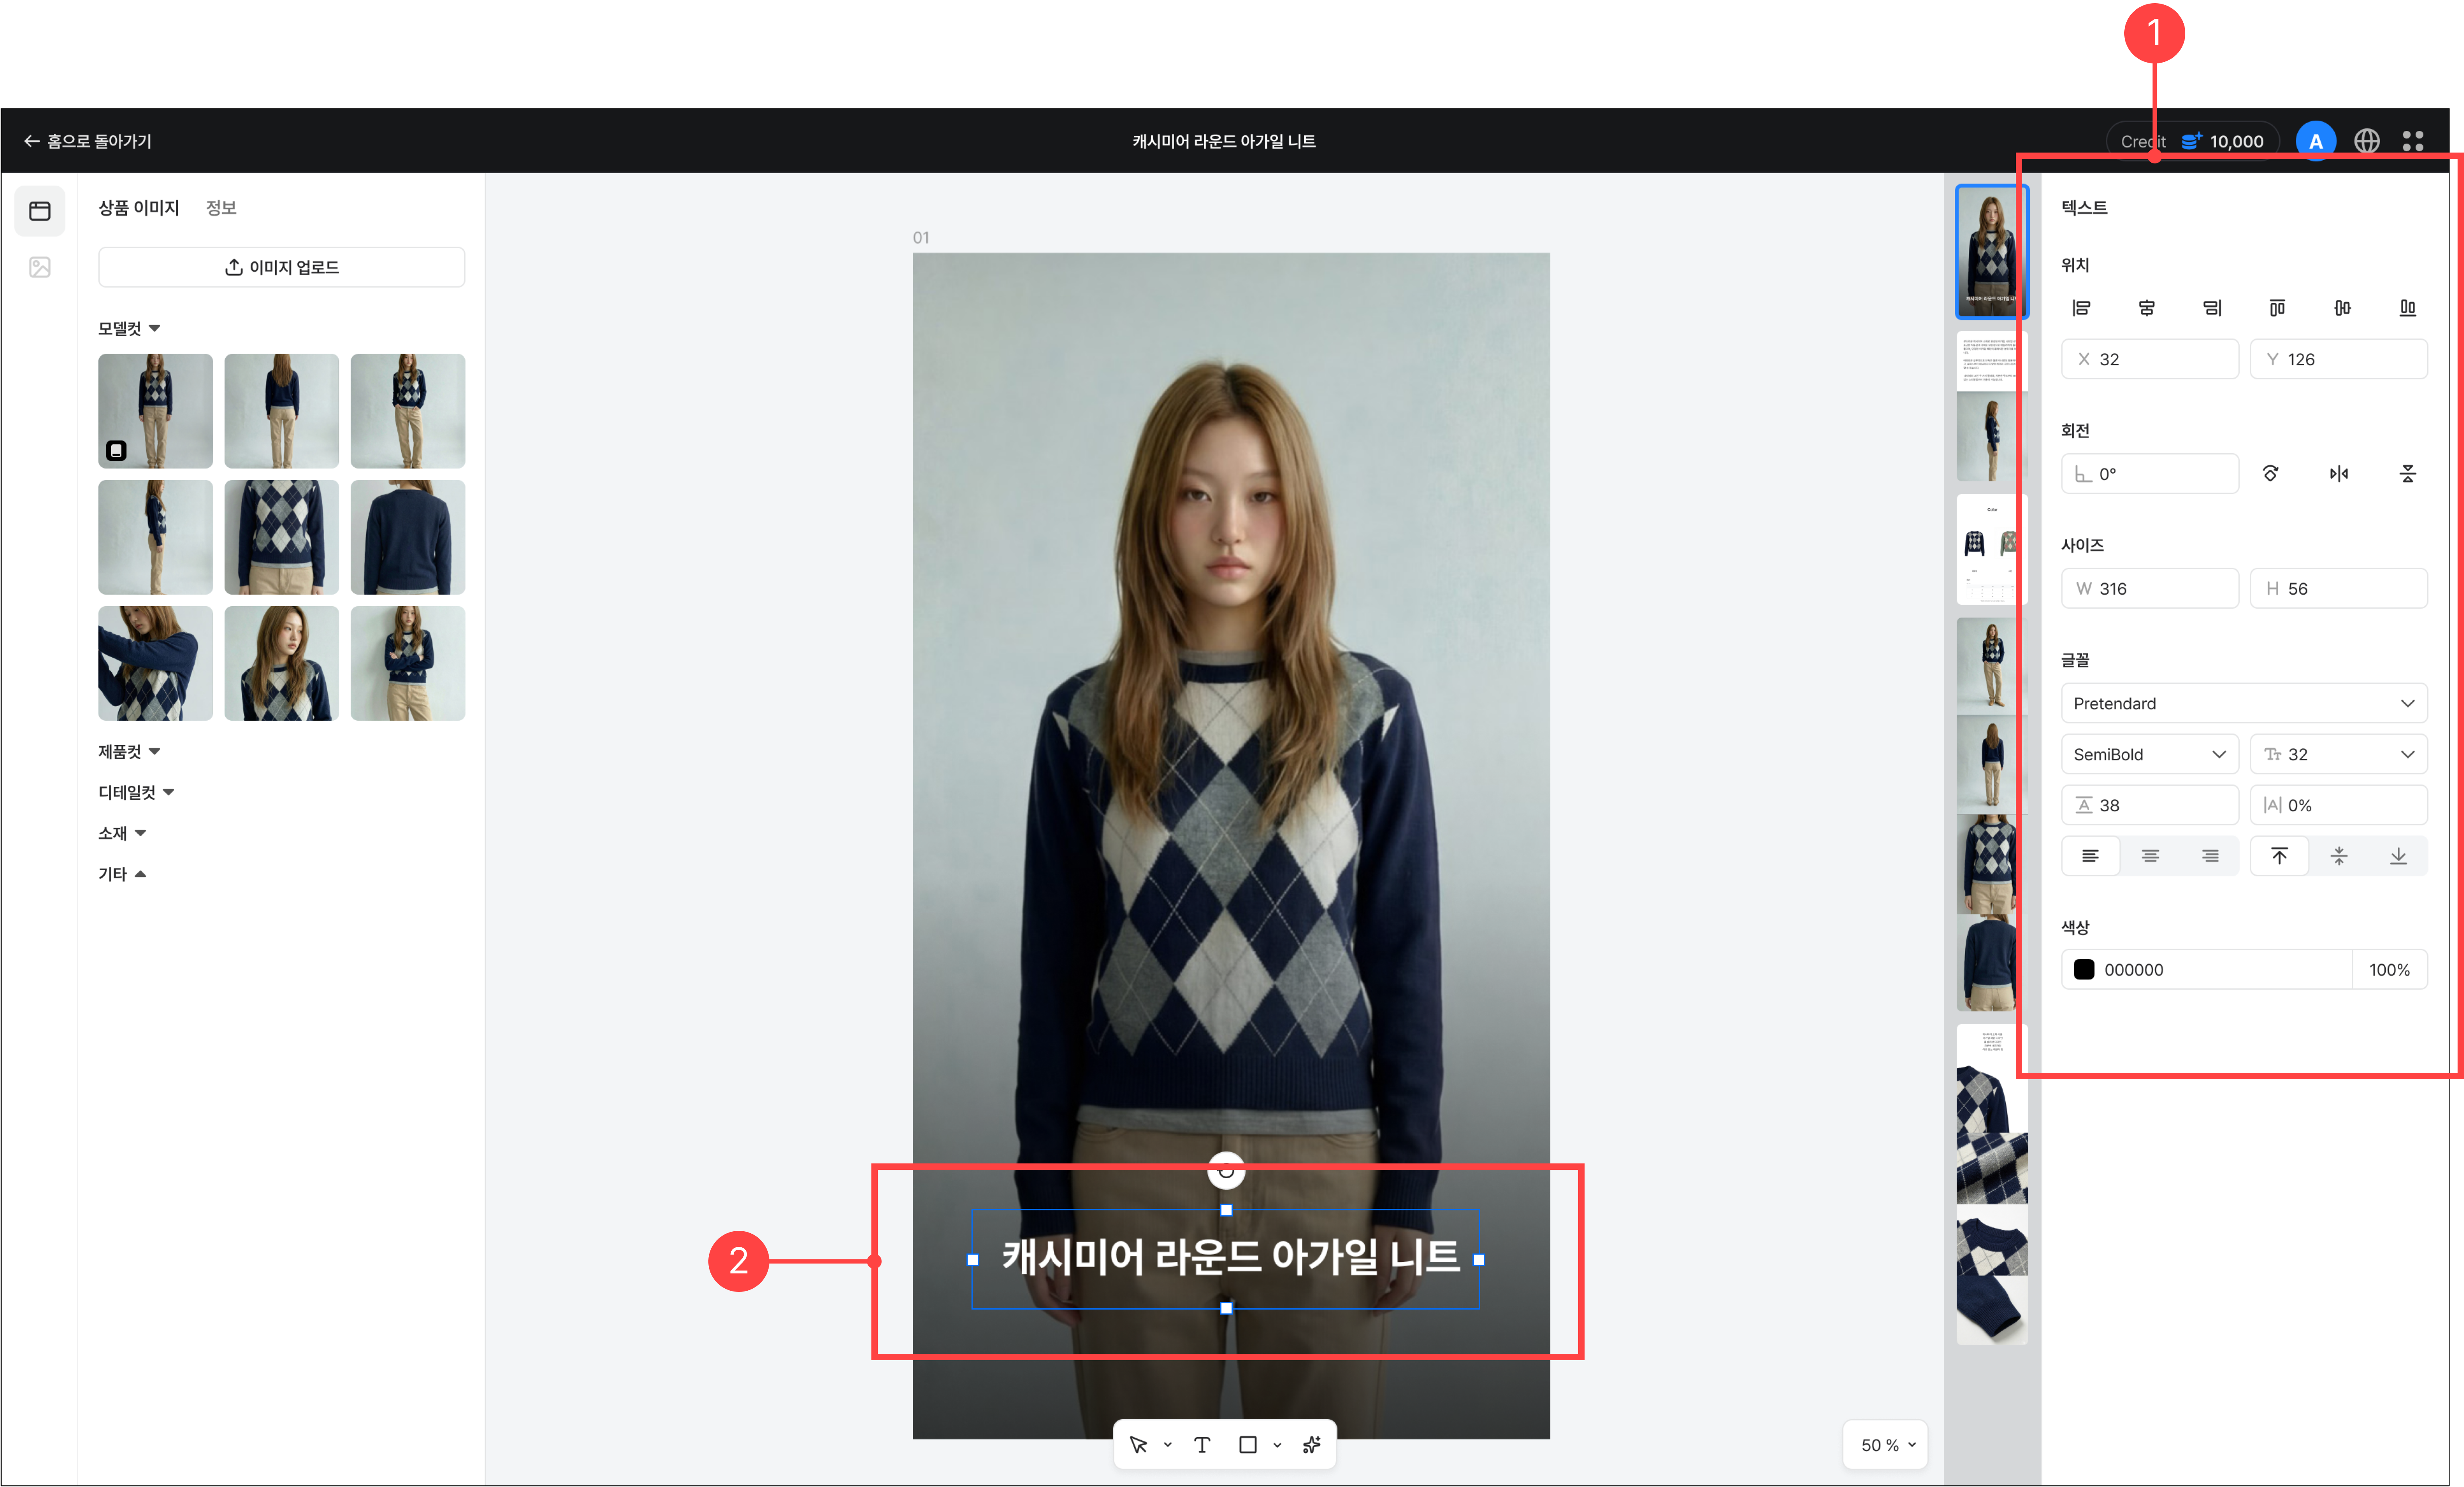Open the AI sparkle tool
The image size is (2464, 1487).
pyautogui.click(x=1312, y=1444)
